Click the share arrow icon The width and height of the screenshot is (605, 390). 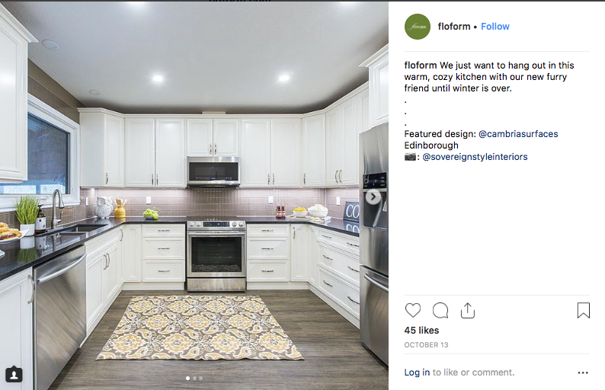tap(468, 310)
